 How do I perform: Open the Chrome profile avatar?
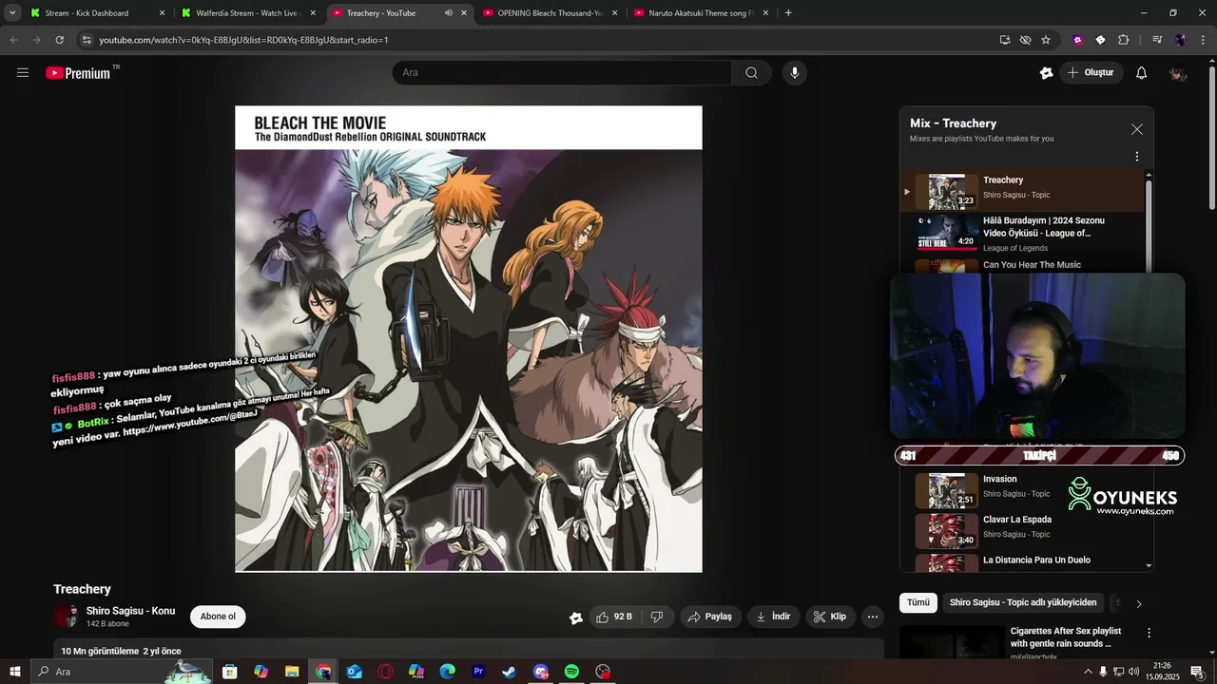click(x=1180, y=40)
